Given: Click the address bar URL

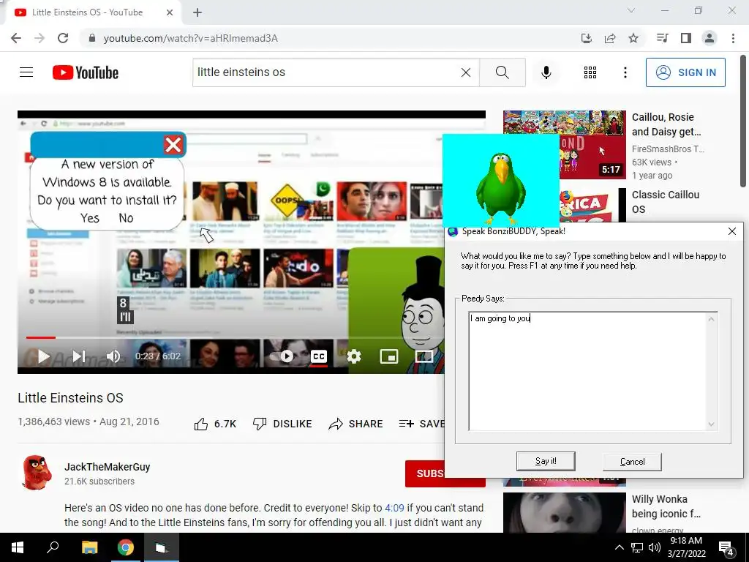Looking at the screenshot, I should pyautogui.click(x=191, y=38).
